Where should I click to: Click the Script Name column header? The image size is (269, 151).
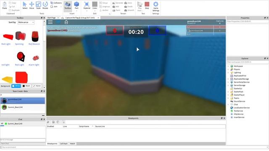84,126
